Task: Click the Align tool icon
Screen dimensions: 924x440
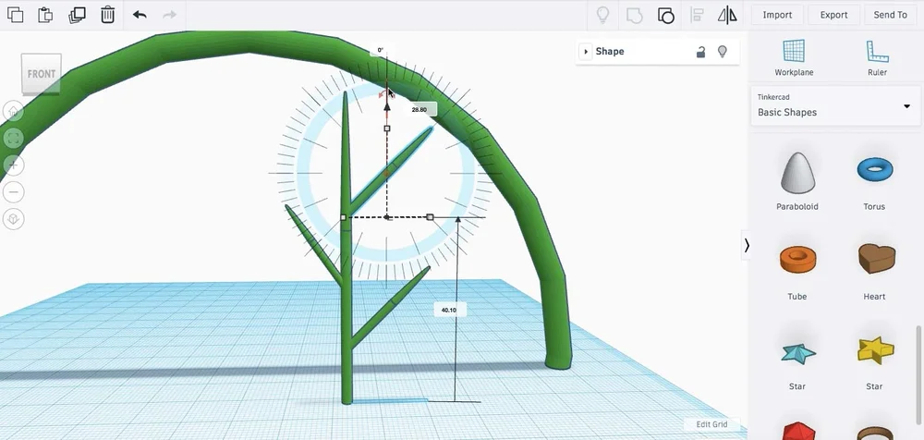Action: (x=697, y=15)
